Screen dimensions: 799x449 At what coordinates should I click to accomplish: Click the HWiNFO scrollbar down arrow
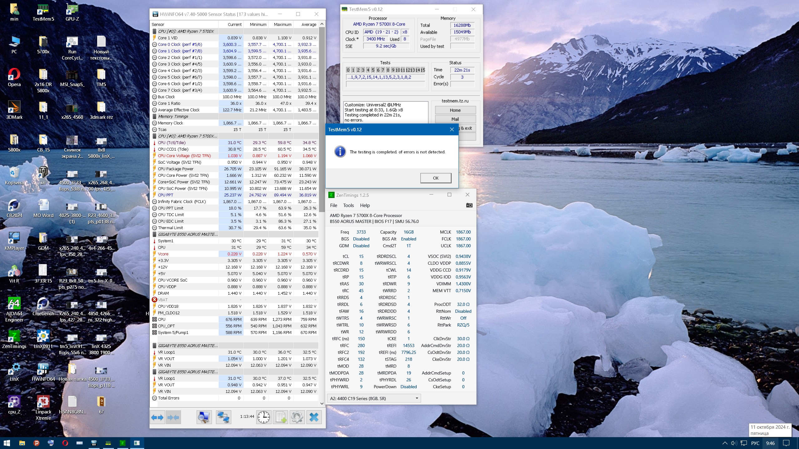322,403
